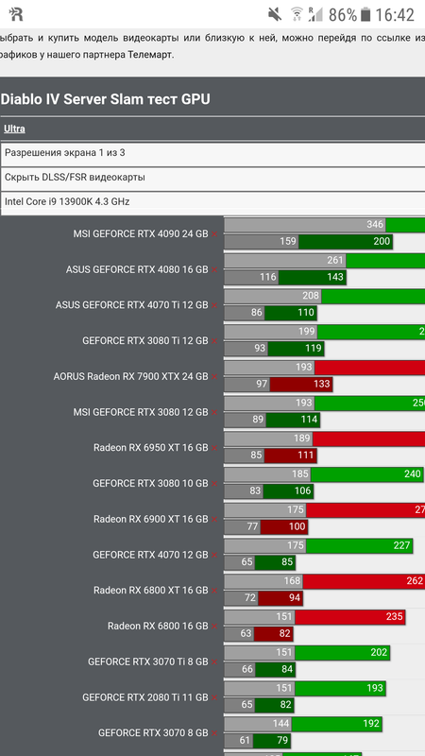Image resolution: width=425 pixels, height=756 pixels.
Task: Tap the Diablo IV Server Slam тест GPU heading
Action: coord(106,99)
